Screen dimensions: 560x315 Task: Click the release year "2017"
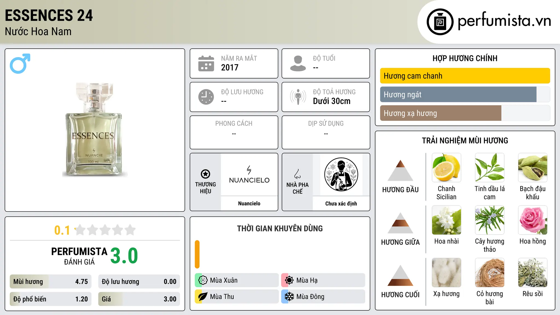(230, 68)
